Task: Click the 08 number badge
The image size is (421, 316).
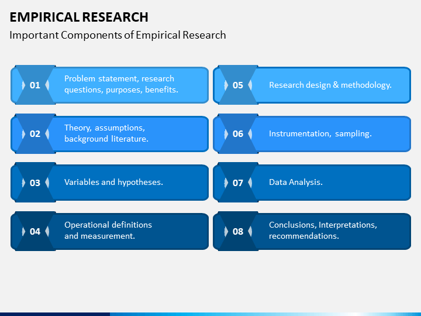Action: [238, 231]
